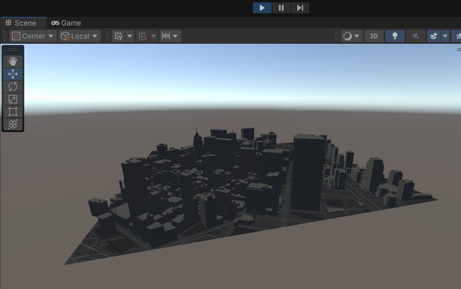Select the Transform tool
The height and width of the screenshot is (289, 461).
(13, 124)
